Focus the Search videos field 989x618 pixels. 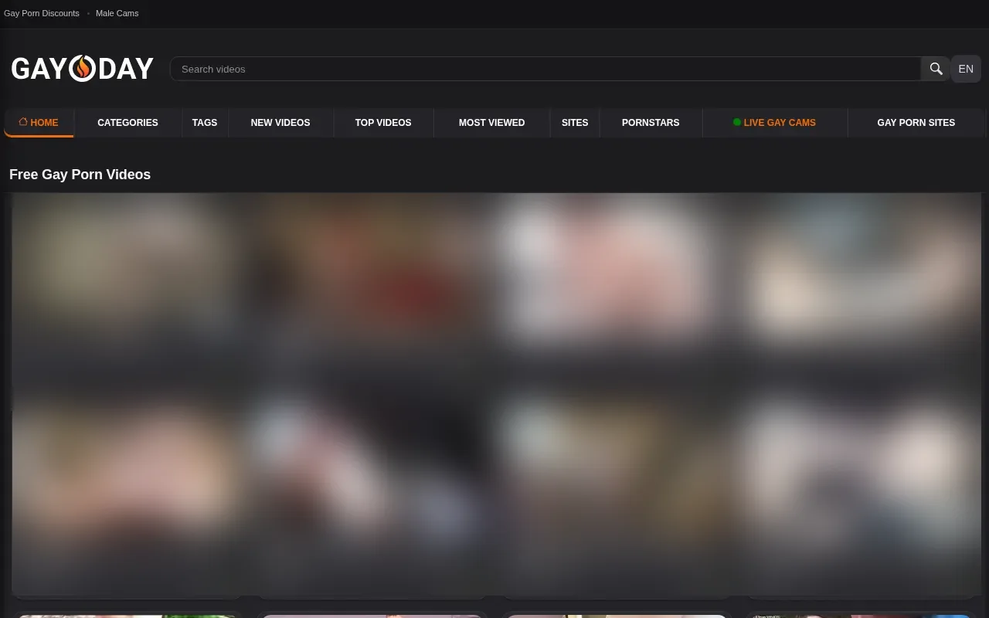tap(545, 69)
